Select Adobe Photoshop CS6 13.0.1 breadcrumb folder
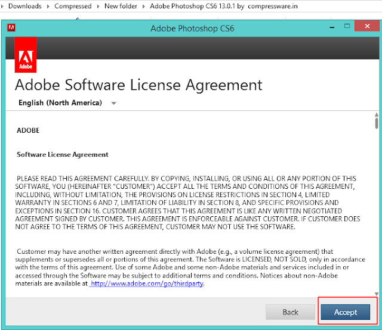 [x=224, y=6]
